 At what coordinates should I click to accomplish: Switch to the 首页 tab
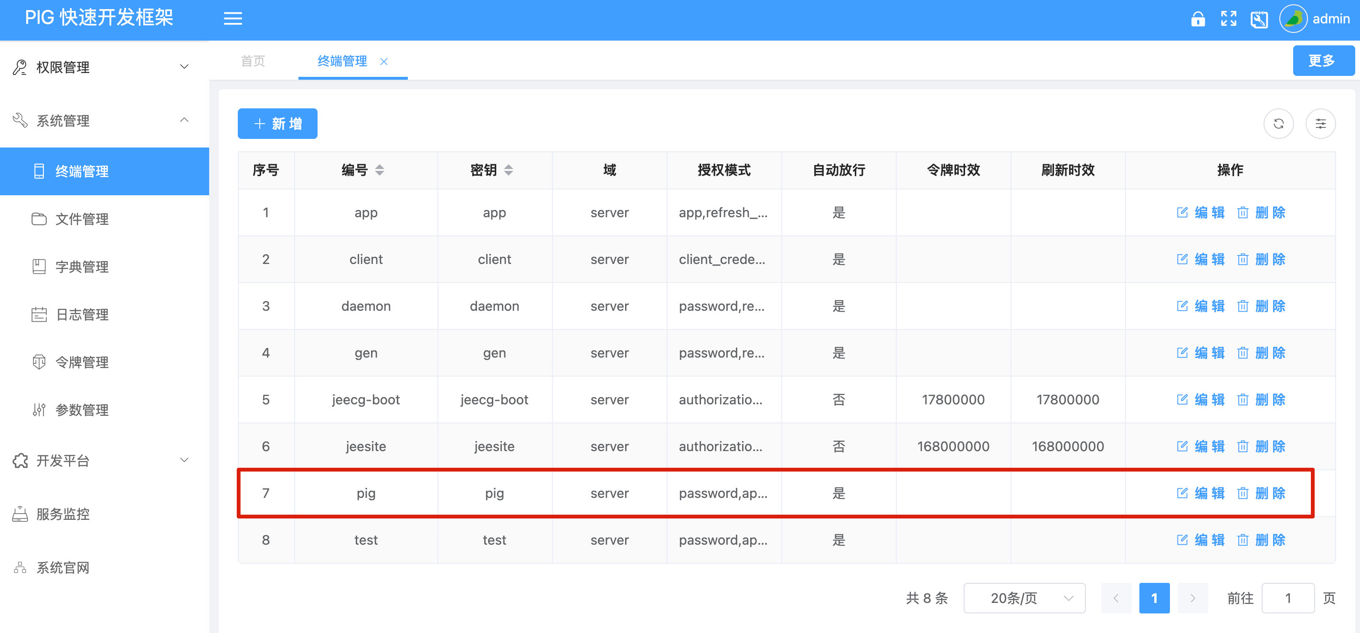pyautogui.click(x=253, y=61)
